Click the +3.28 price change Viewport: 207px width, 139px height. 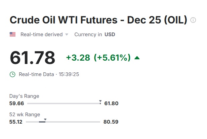coord(78,58)
